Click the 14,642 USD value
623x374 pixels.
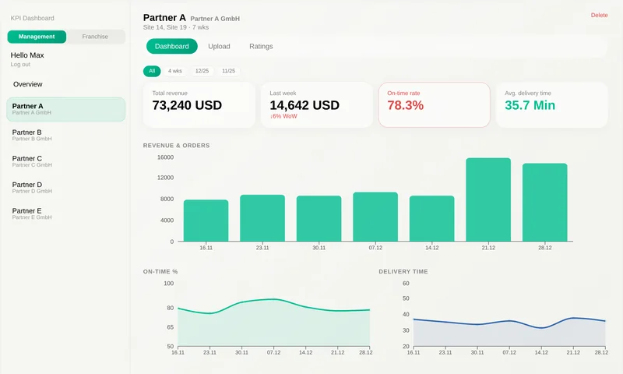tap(304, 105)
